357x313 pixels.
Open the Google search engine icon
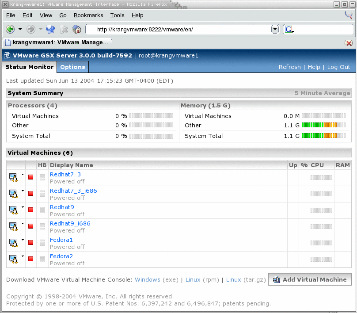(289, 29)
